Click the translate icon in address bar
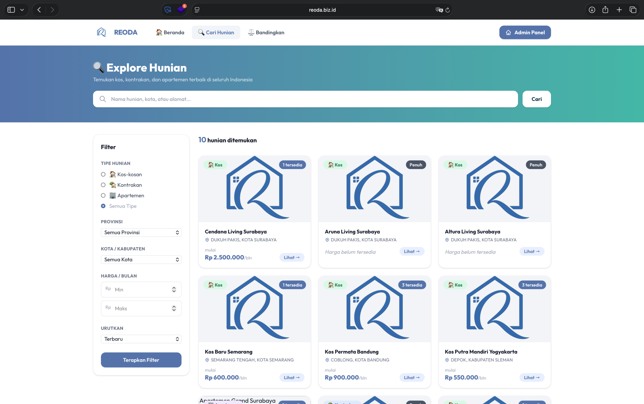The image size is (644, 404). [x=439, y=10]
